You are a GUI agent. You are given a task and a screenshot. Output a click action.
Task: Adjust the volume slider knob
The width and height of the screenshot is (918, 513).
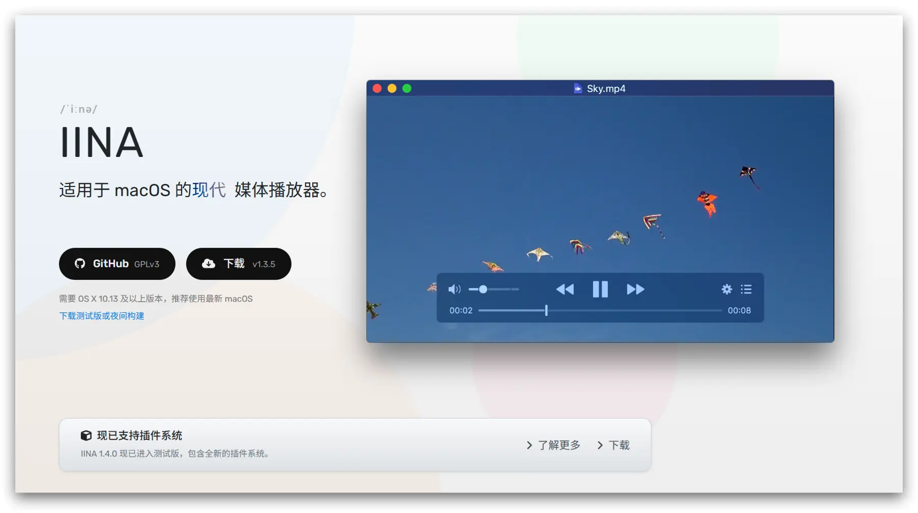point(482,289)
